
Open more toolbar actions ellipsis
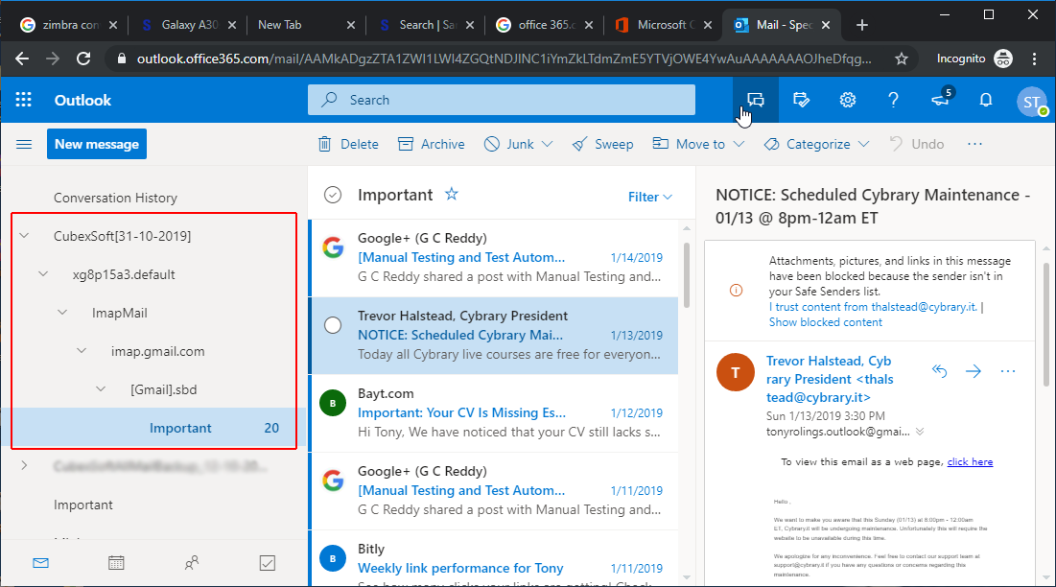tap(974, 144)
